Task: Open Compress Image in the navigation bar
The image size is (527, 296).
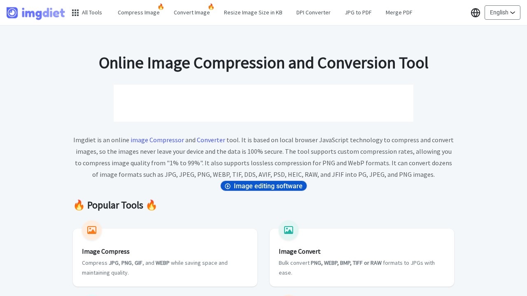Action: (138, 13)
